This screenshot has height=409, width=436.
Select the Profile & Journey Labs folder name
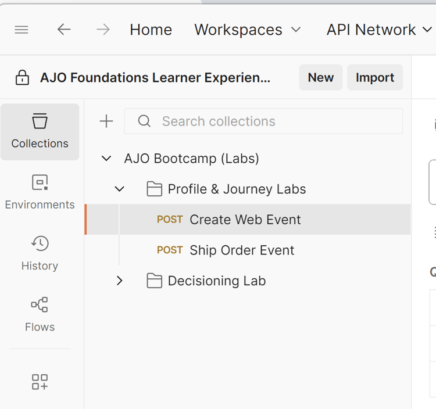[237, 189]
